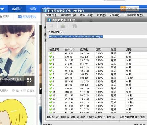Click the green checkmark for task 0
This screenshot has width=147, height=125.
click(50, 53)
